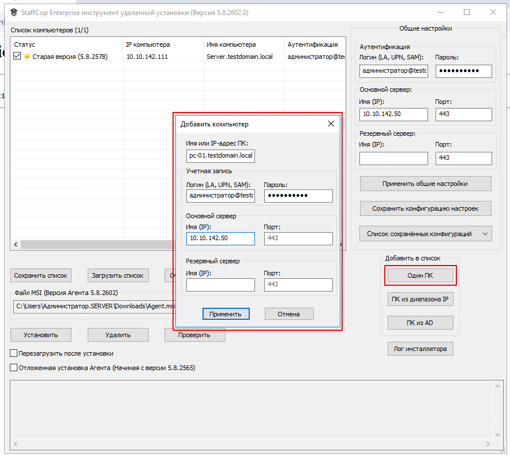Click Установить button
The height and width of the screenshot is (459, 510).
[41, 335]
